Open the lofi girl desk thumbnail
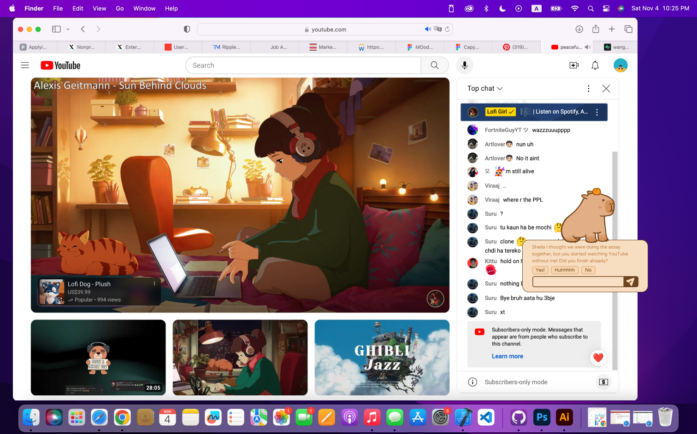This screenshot has width=697, height=434. pos(240,358)
